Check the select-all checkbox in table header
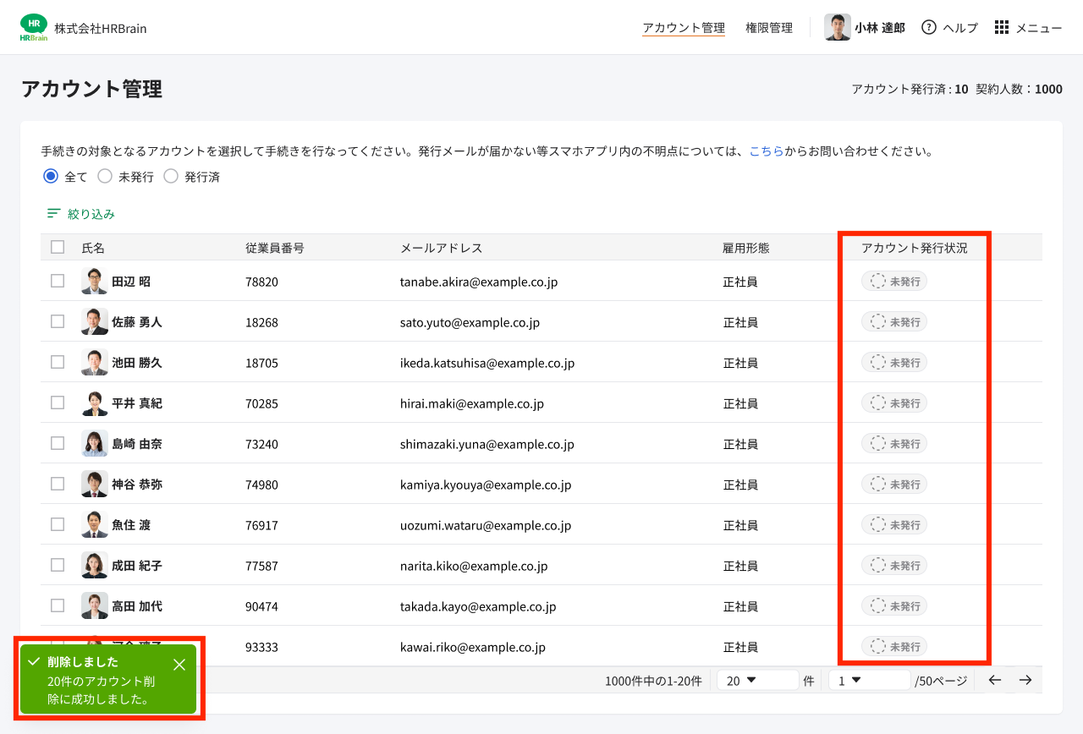This screenshot has height=734, width=1083. (x=58, y=247)
